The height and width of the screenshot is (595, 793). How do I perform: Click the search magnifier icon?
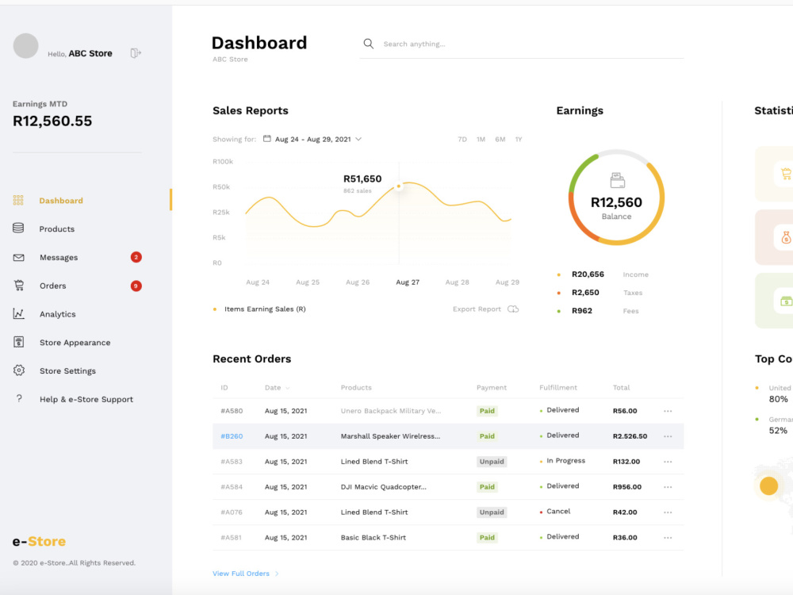pyautogui.click(x=368, y=44)
